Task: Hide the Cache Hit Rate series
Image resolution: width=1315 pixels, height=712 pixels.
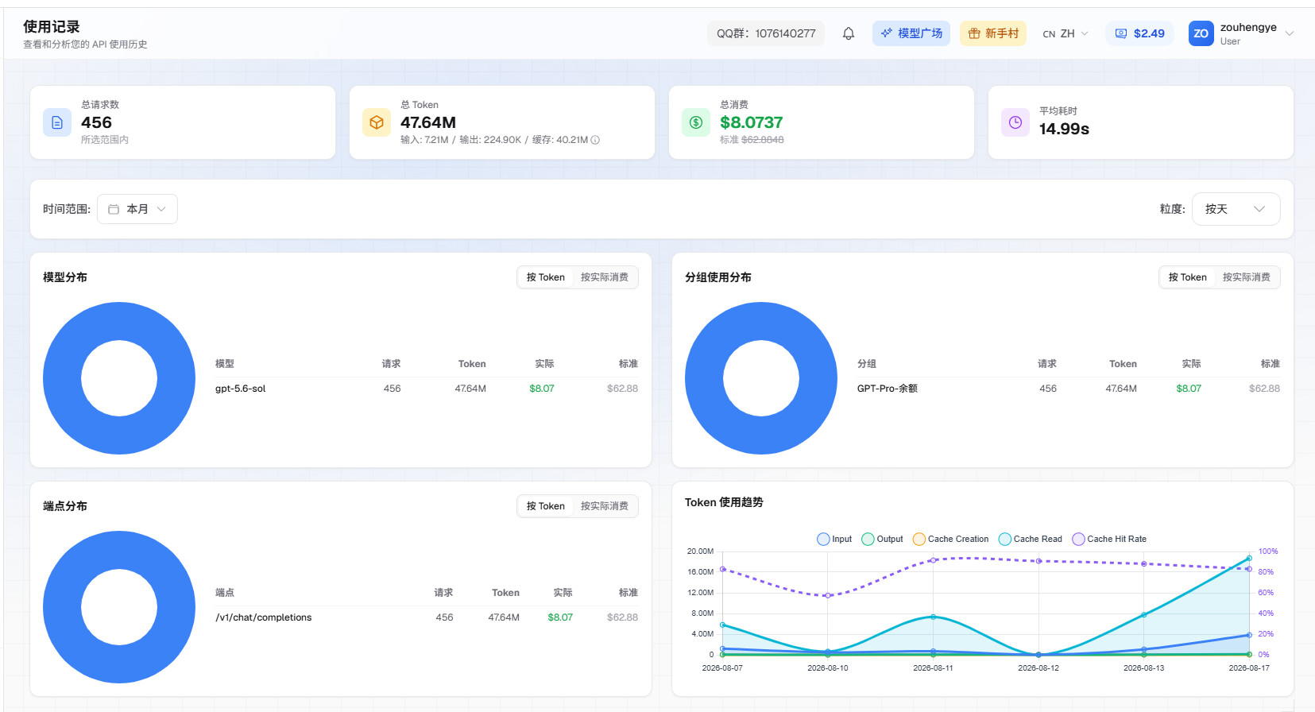Action: pyautogui.click(x=1109, y=539)
